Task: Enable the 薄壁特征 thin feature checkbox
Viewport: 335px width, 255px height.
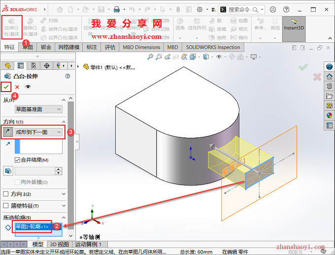Action: pos(6,206)
